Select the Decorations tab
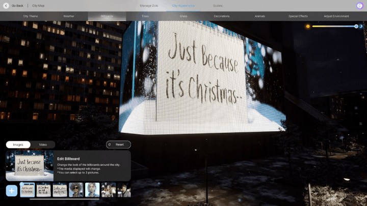The height and width of the screenshot is (206, 367). 222,16
